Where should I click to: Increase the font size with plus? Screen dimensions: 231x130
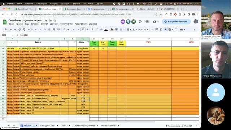point(87,30)
